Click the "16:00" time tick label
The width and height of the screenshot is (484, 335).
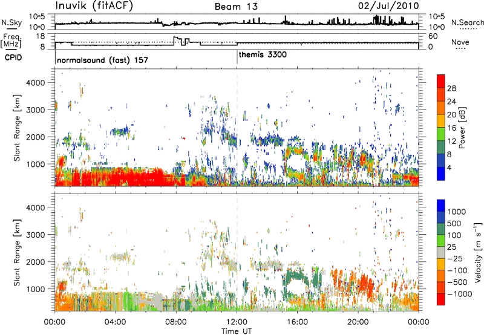[297, 322]
